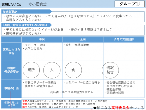Viewport: 146px width, 110px height.
Task: Click text 子ども食堂に貧困というイメージがある
Action: tap(35, 30)
